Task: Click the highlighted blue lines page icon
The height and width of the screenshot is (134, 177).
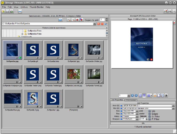Action: [x=144, y=96]
